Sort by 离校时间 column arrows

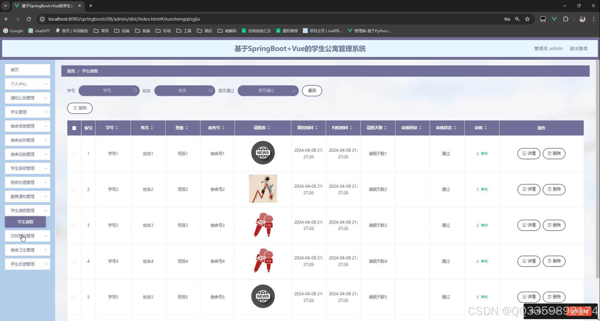pos(316,128)
